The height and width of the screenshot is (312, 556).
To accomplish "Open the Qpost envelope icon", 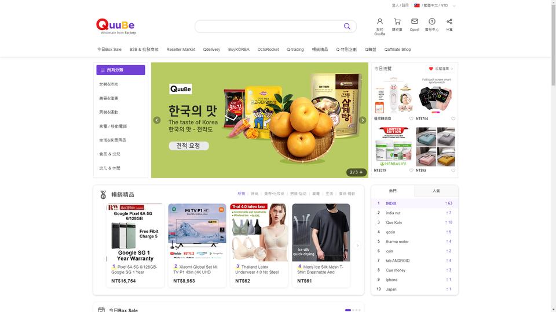I will click(x=415, y=21).
